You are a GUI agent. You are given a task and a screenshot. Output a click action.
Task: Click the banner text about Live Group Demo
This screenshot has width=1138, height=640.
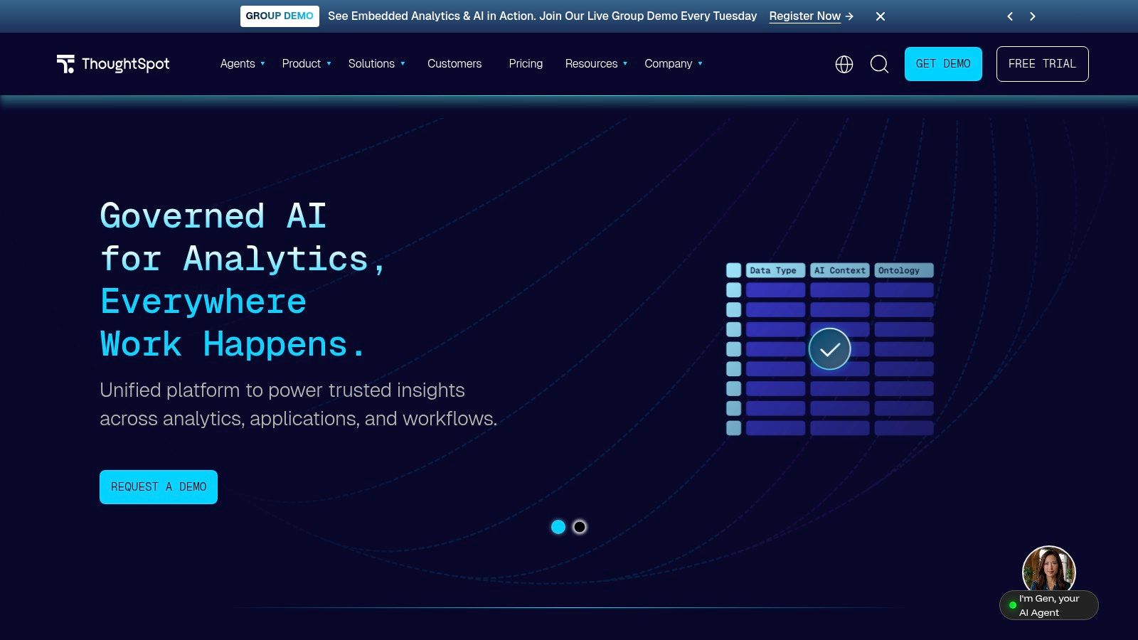542,16
